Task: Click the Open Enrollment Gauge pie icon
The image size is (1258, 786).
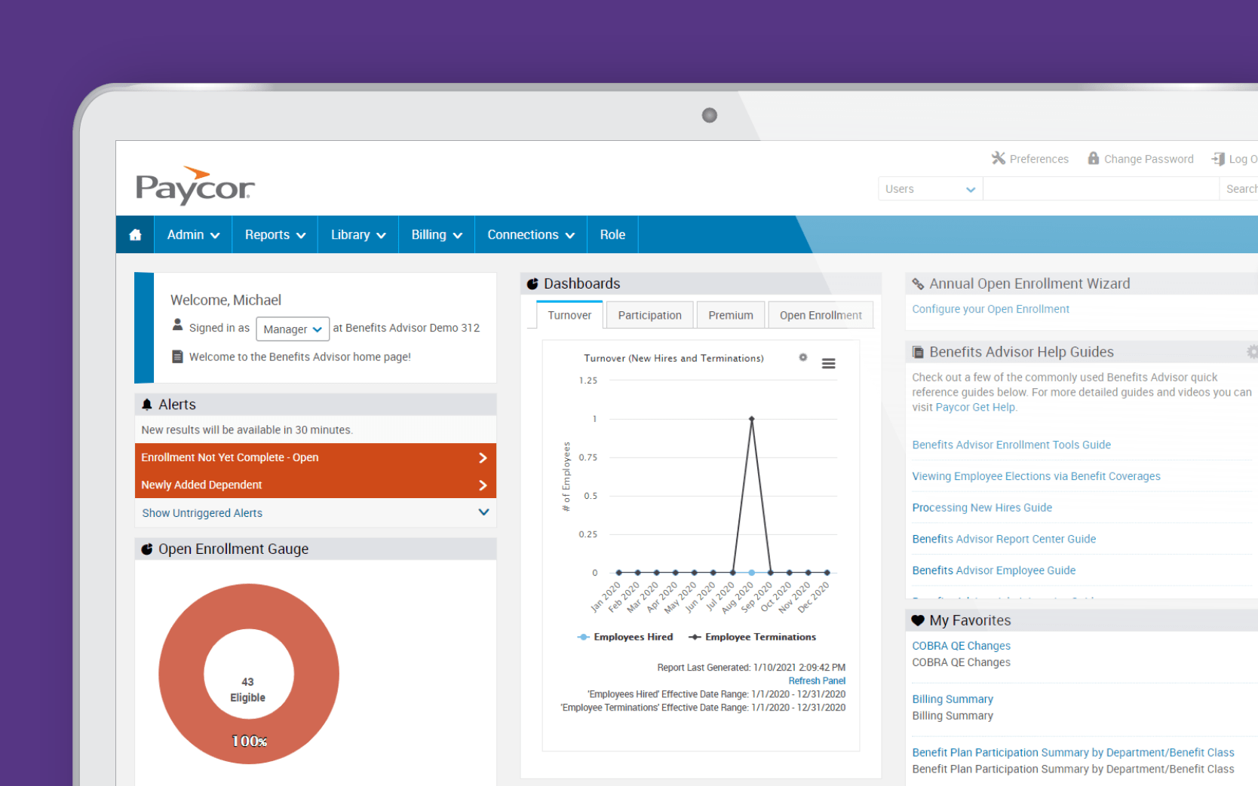Action: (147, 549)
